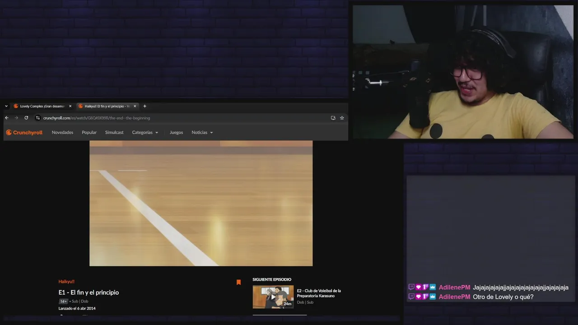Click the chat message 'Otro de Lovely o qué?'
This screenshot has height=325, width=578.
point(503,297)
